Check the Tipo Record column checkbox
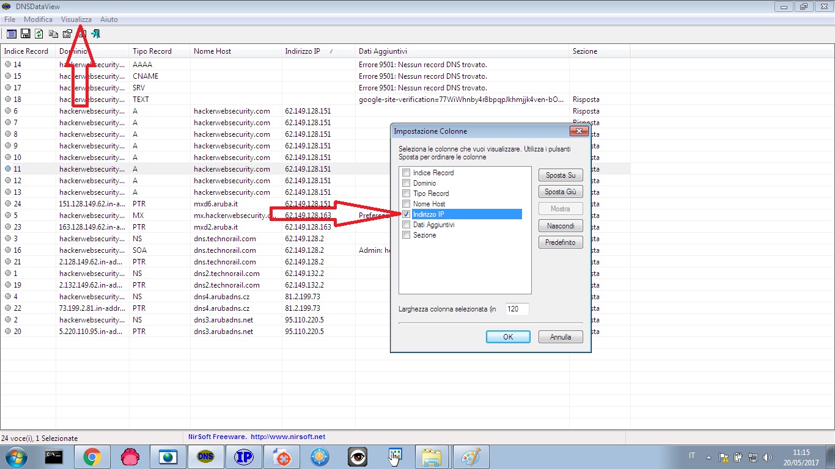This screenshot has width=835, height=469. click(406, 194)
